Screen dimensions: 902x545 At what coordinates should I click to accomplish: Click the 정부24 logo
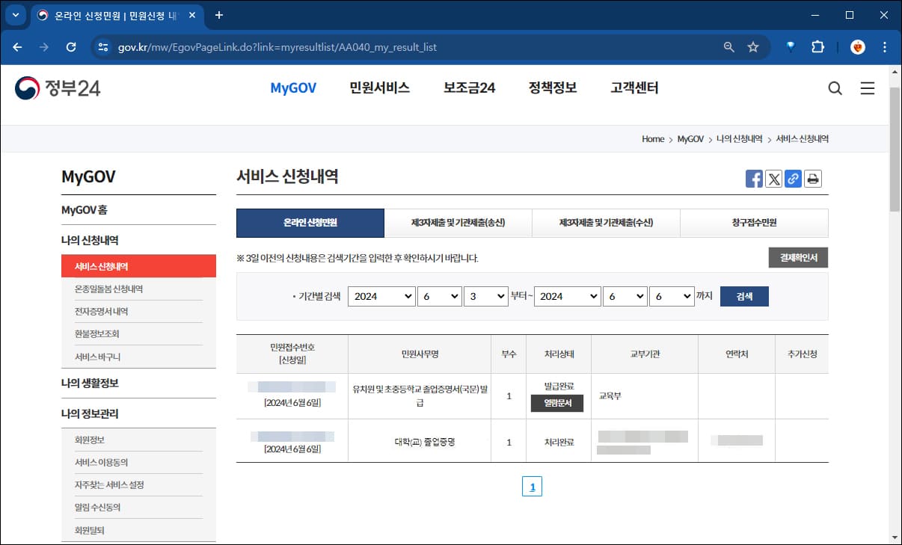pyautogui.click(x=57, y=87)
